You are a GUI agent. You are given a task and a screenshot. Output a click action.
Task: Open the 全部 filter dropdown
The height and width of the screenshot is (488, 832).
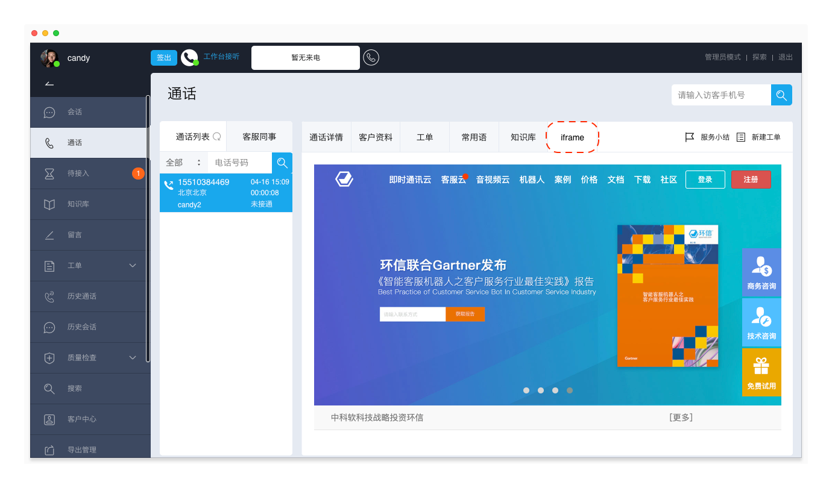183,163
